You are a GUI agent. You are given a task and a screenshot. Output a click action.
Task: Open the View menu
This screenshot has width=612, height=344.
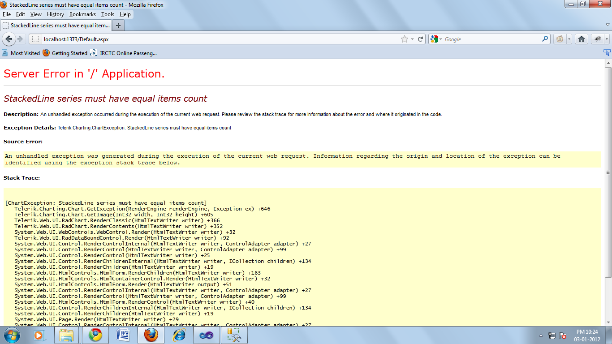[x=36, y=14]
